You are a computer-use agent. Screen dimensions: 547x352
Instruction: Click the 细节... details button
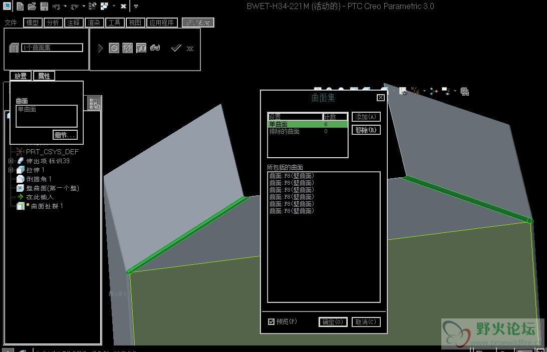[x=65, y=135]
